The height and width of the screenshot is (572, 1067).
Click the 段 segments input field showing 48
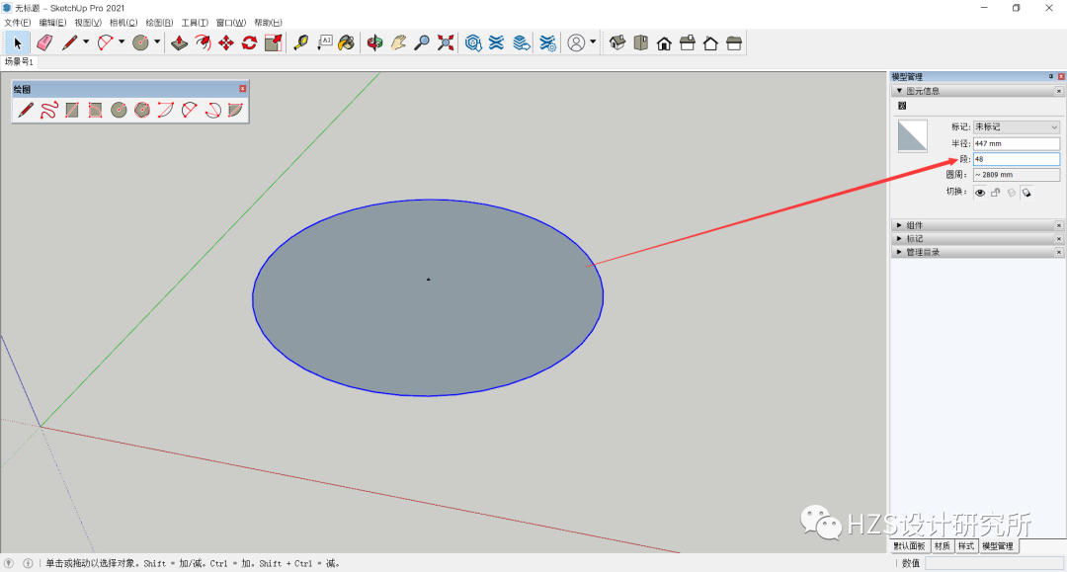(1016, 158)
